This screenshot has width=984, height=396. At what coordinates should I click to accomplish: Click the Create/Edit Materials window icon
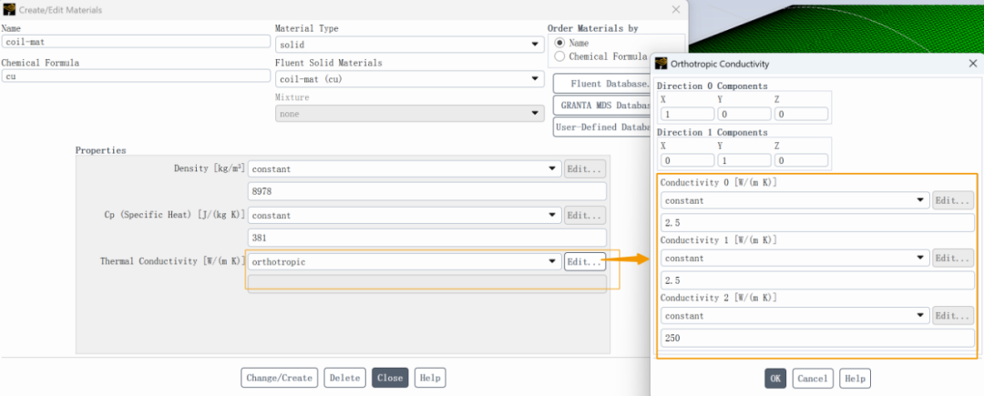pyautogui.click(x=9, y=10)
